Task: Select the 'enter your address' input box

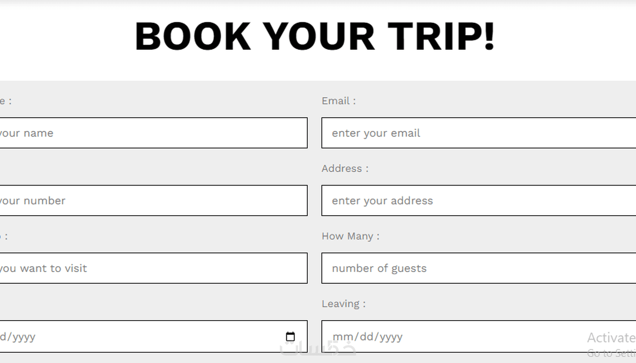Action: [478, 200]
